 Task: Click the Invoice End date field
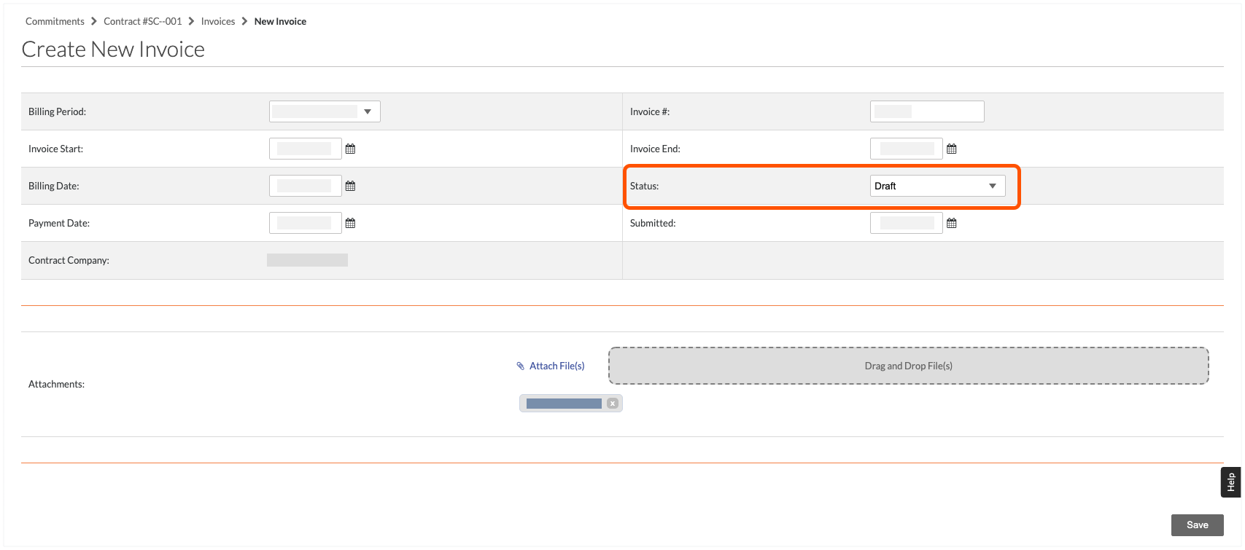pos(906,149)
